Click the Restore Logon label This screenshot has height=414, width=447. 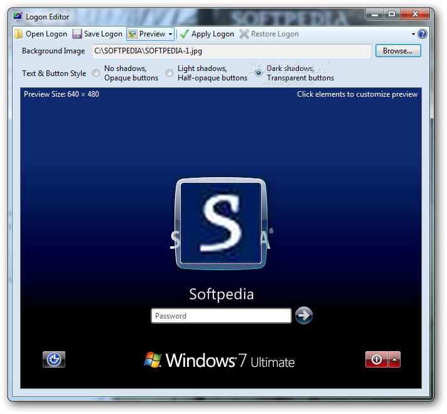click(275, 34)
